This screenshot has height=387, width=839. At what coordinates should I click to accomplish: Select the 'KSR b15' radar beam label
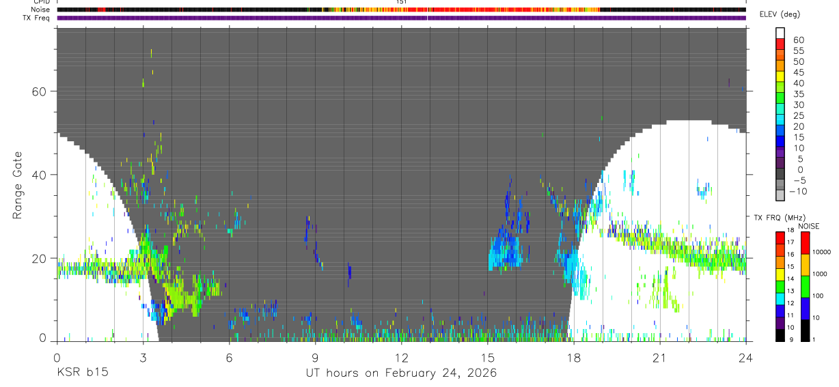click(x=81, y=373)
